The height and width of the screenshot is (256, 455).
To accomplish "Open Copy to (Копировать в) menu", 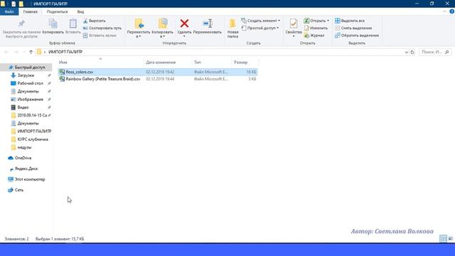I will pyautogui.click(x=163, y=28).
